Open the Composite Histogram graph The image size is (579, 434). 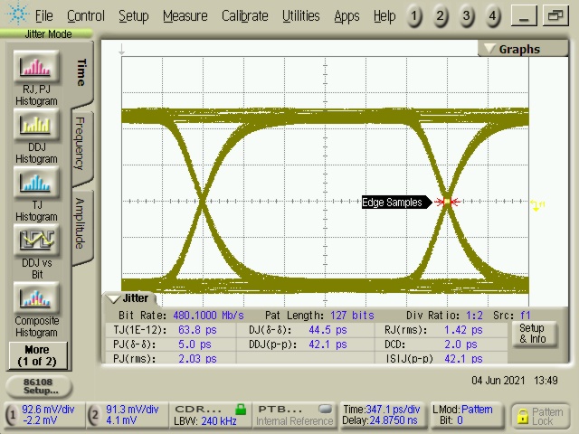(36, 297)
